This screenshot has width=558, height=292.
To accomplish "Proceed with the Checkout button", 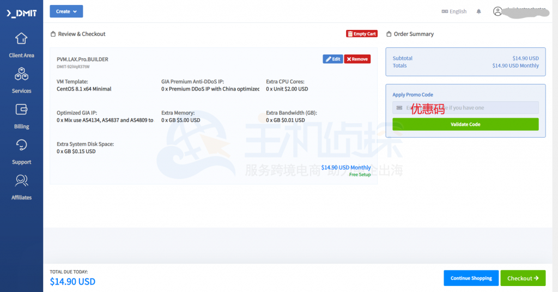I will pos(523,278).
